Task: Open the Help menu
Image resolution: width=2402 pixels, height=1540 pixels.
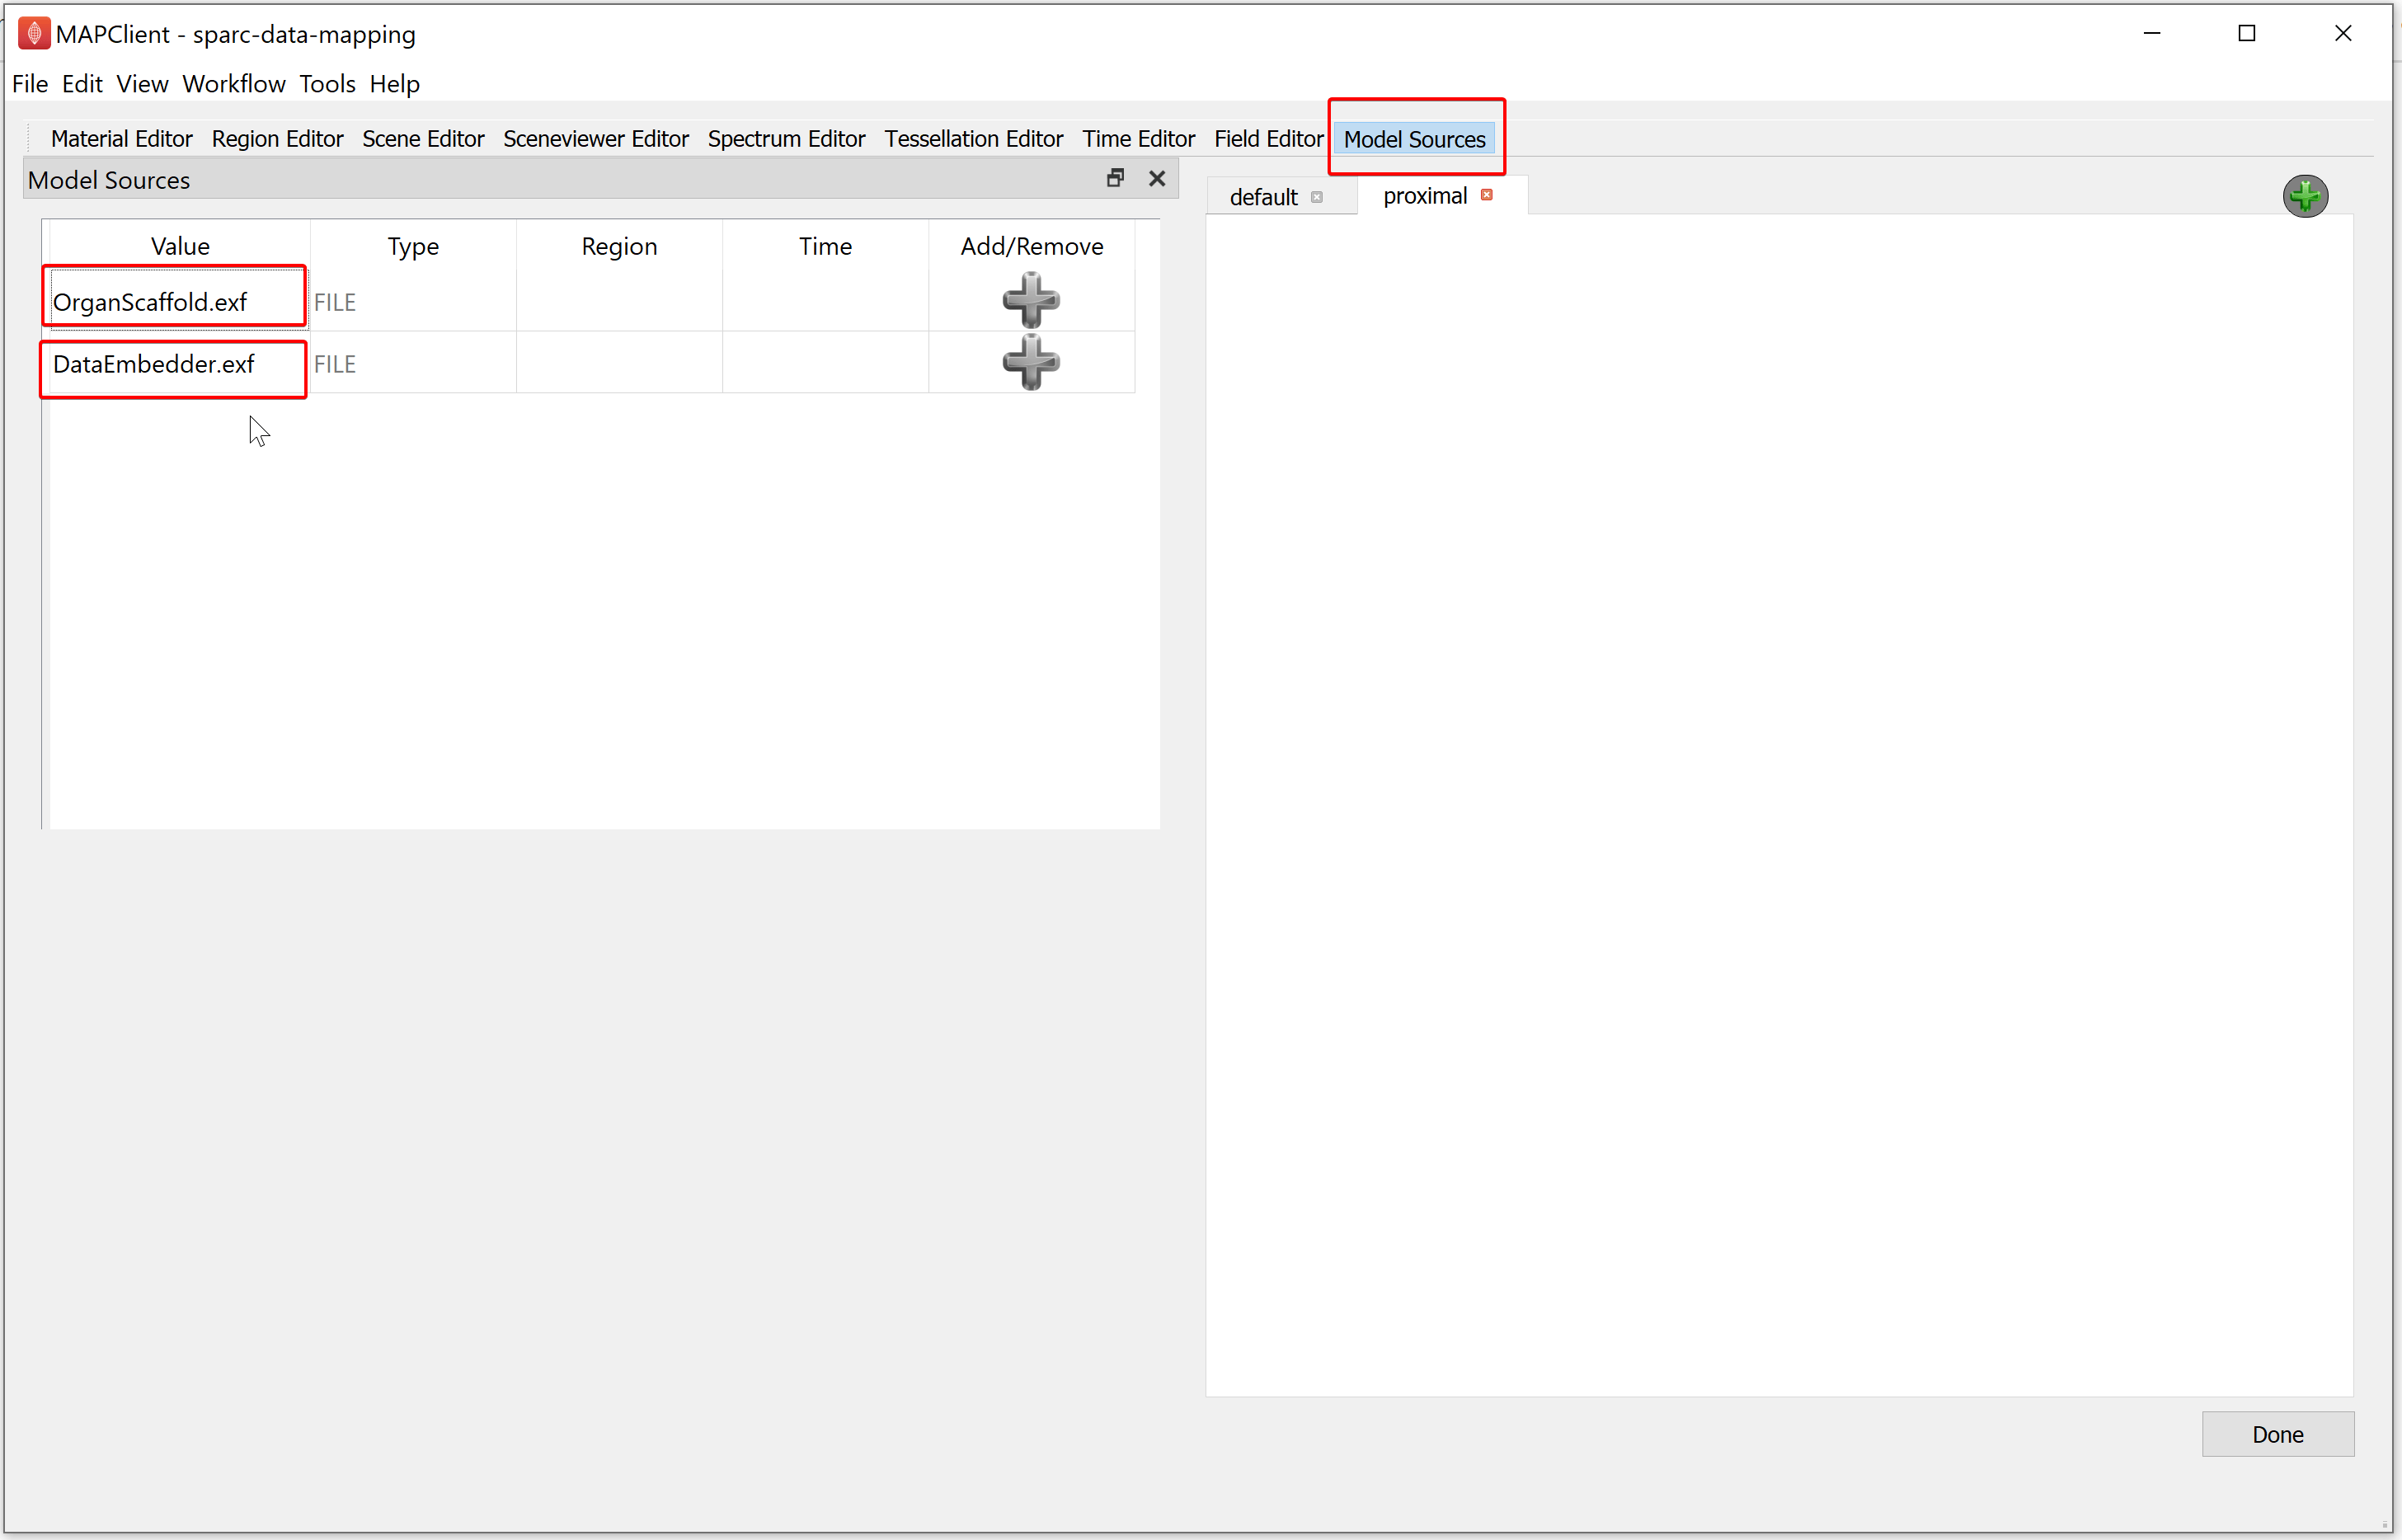Action: click(x=395, y=84)
